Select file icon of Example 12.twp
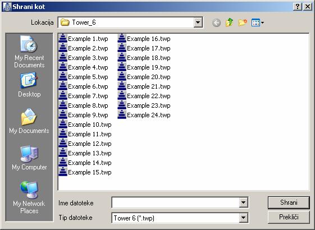Viewport: 315px width, 230px height. [63, 143]
